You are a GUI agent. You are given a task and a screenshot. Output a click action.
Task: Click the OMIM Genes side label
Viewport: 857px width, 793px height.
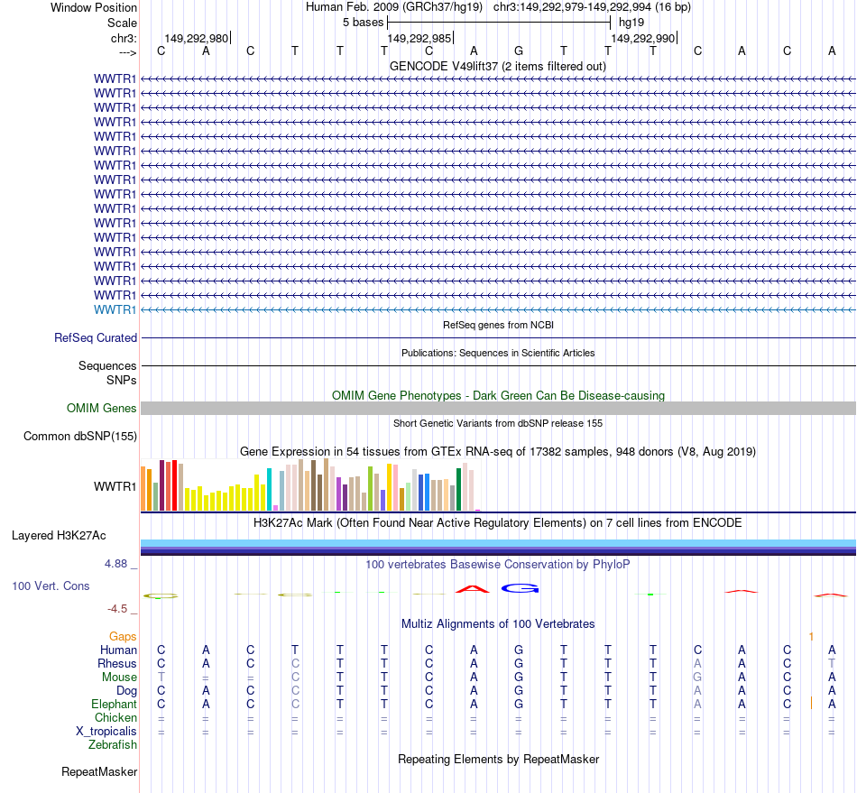coord(101,409)
